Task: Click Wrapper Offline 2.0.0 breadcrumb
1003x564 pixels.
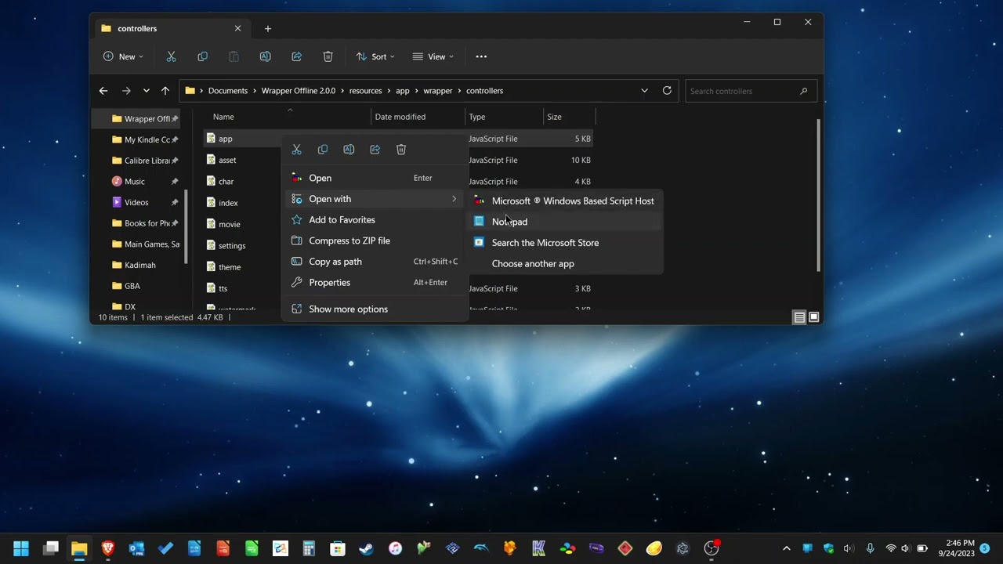Action: pyautogui.click(x=299, y=91)
